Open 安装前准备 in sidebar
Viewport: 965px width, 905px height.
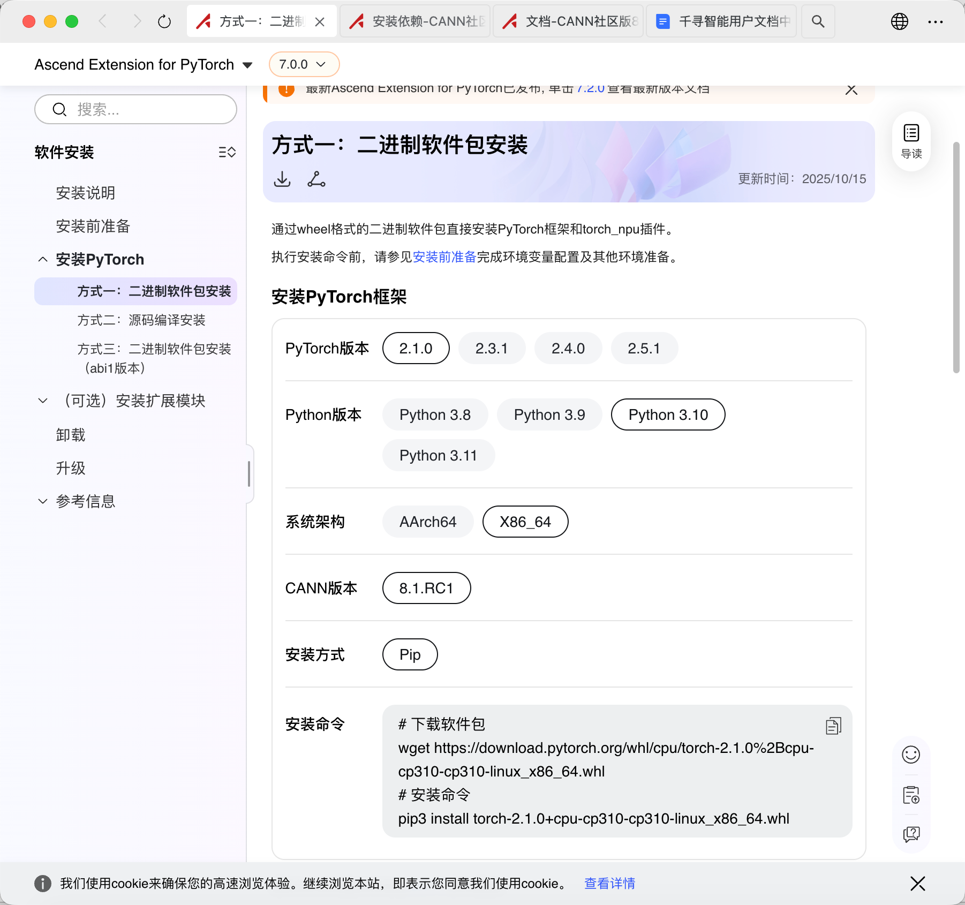(x=93, y=226)
